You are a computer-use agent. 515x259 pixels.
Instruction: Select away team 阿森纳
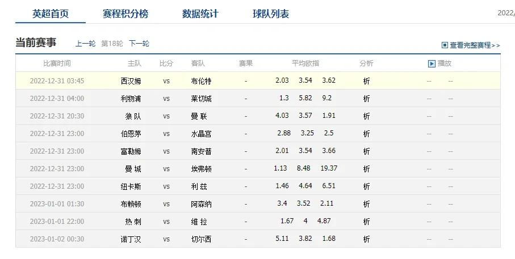(201, 204)
